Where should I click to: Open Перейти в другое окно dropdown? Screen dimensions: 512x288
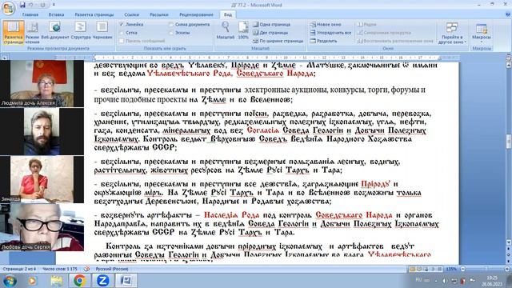click(x=452, y=33)
